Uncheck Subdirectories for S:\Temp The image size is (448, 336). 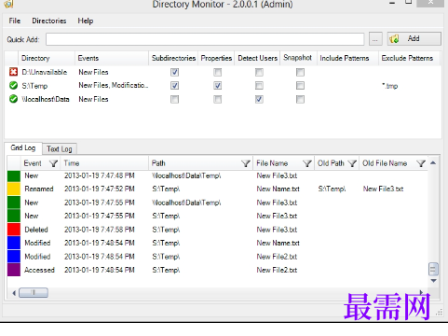[x=175, y=86]
